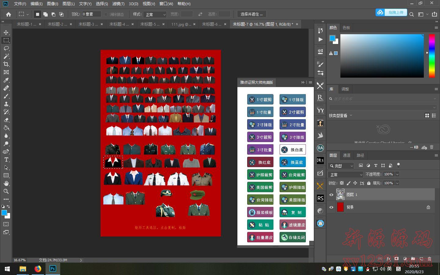Switch library to list view icon
The width and height of the screenshot is (440, 275).
click(x=434, y=115)
